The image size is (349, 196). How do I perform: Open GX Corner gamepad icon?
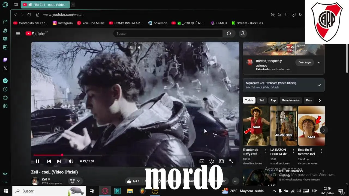(16, 5)
